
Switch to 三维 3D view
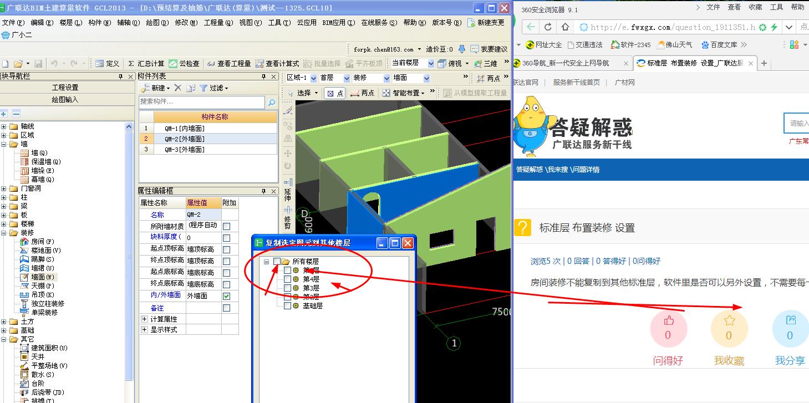[x=486, y=64]
